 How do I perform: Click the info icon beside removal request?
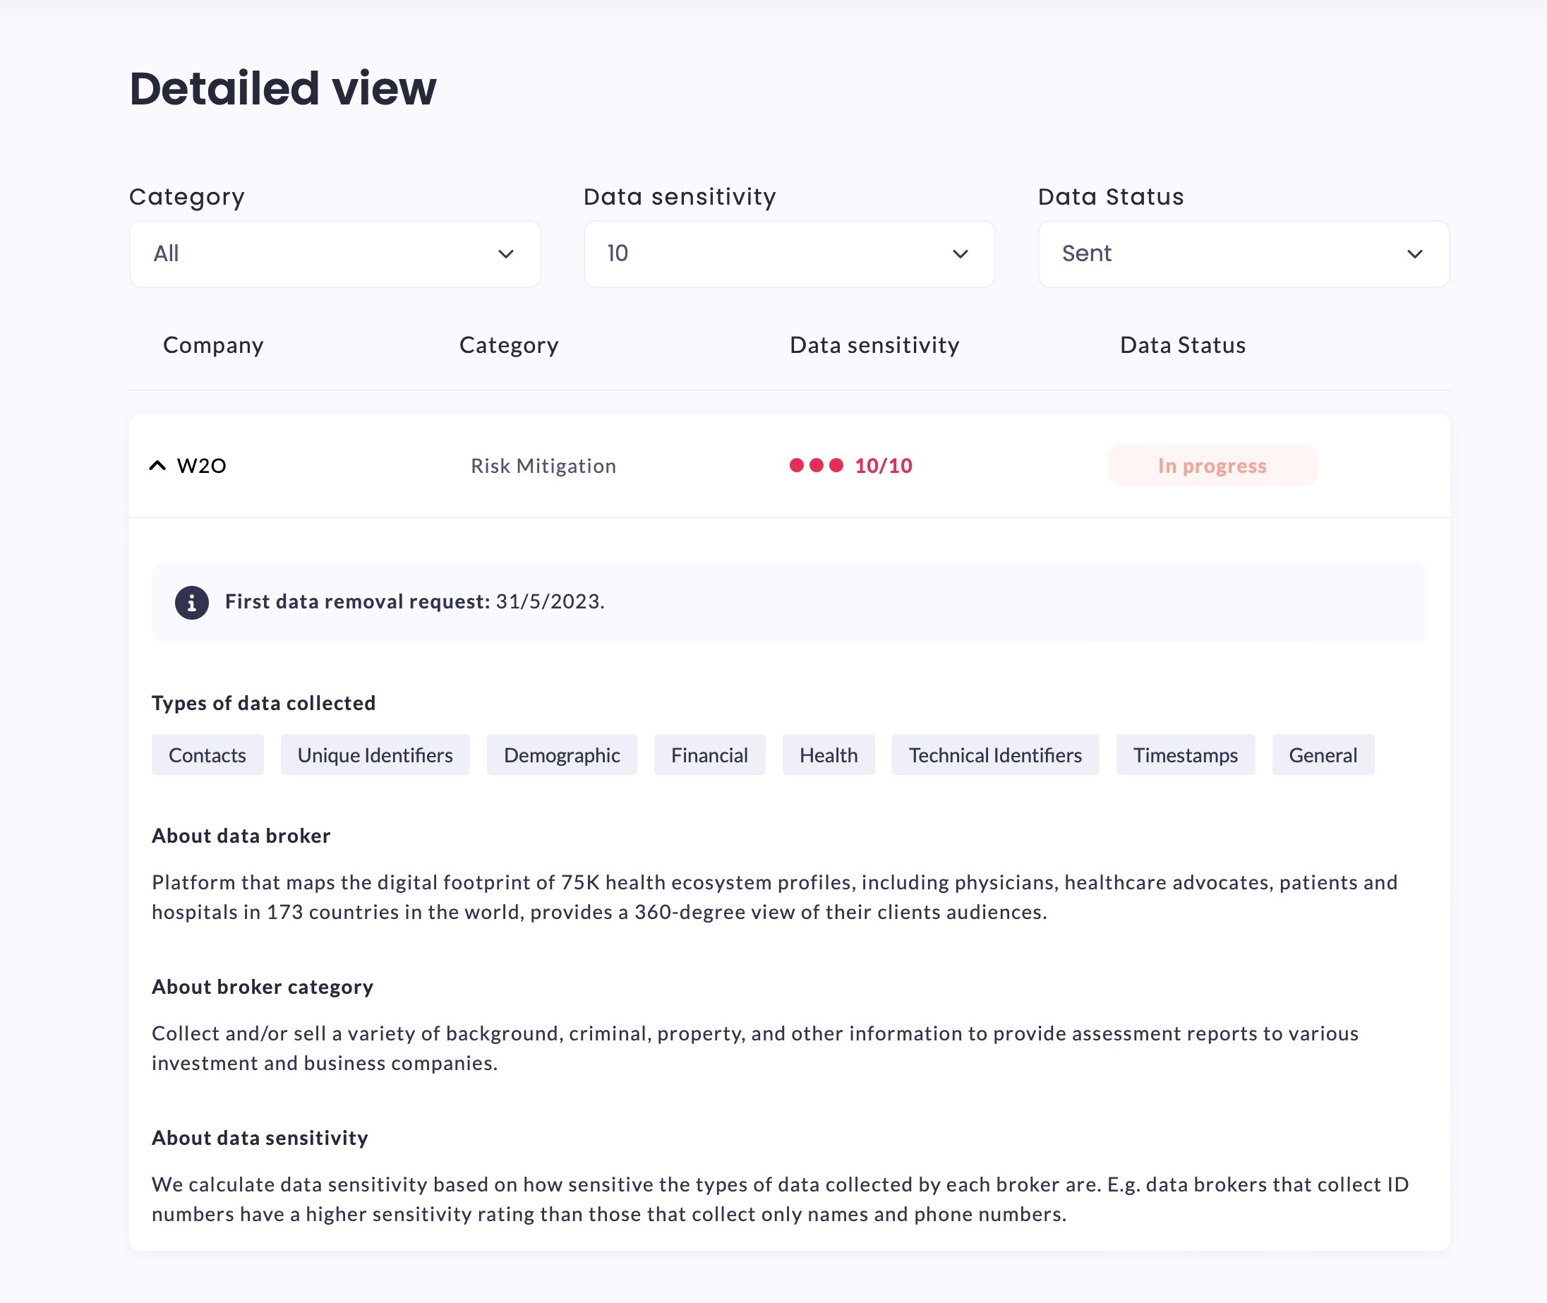(x=191, y=603)
